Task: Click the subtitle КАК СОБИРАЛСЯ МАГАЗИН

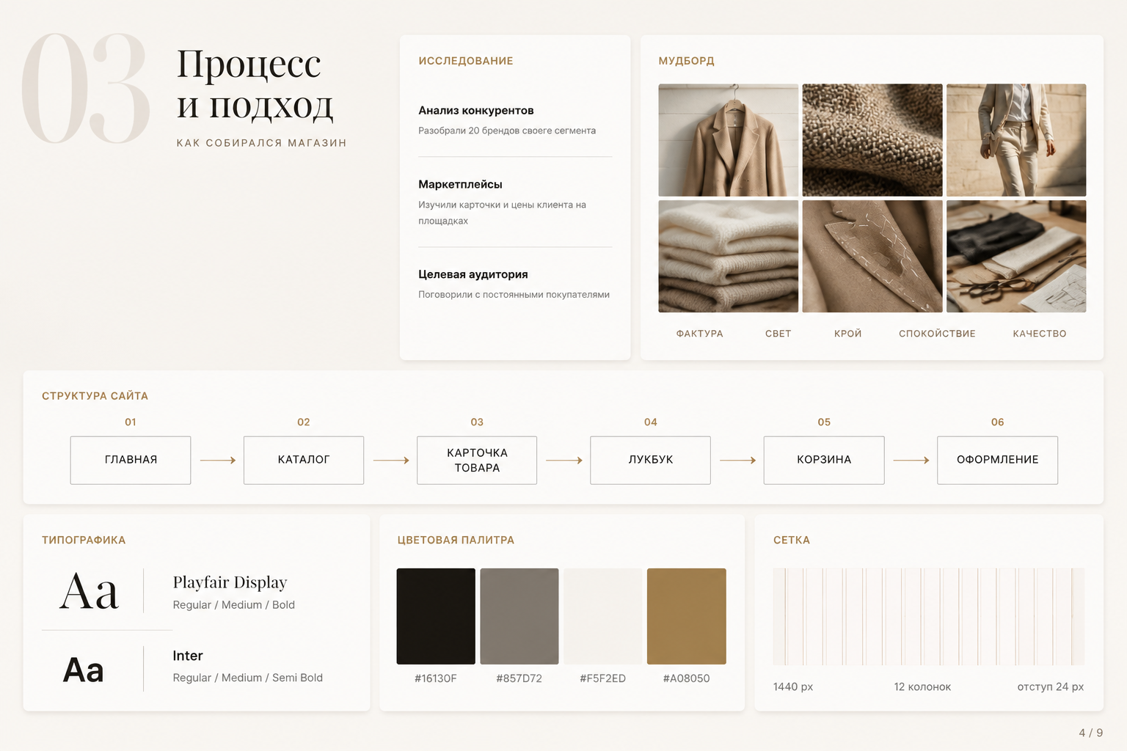Action: pos(261,143)
